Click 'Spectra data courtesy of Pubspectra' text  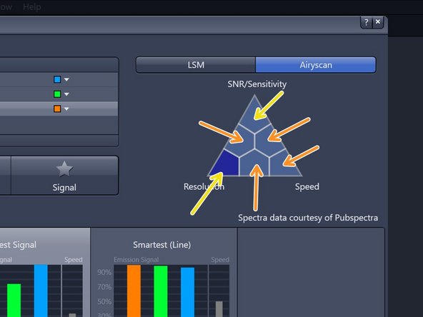308,218
